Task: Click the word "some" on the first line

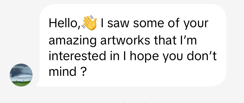Action: pyautogui.click(x=148, y=24)
